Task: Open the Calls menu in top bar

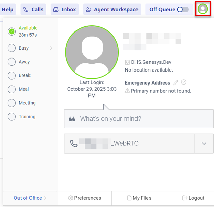Action: 33,10
